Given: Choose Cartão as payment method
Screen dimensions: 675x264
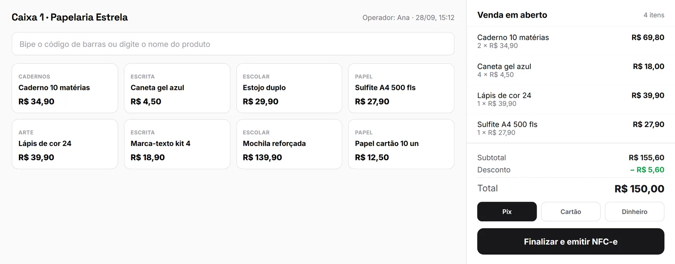Looking at the screenshot, I should (x=571, y=212).
